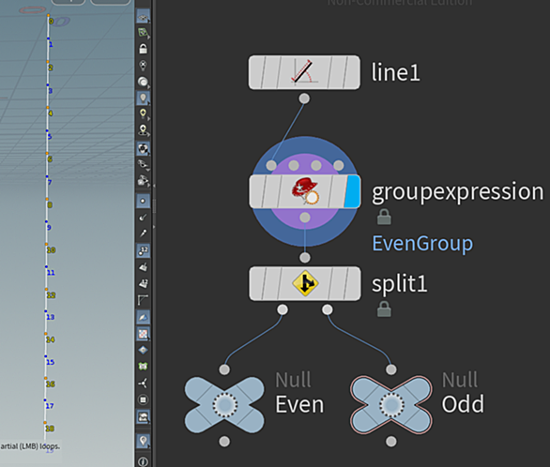This screenshot has width=550, height=467.
Task: Click the padlock badge under groupexpression name
Action: point(384,217)
